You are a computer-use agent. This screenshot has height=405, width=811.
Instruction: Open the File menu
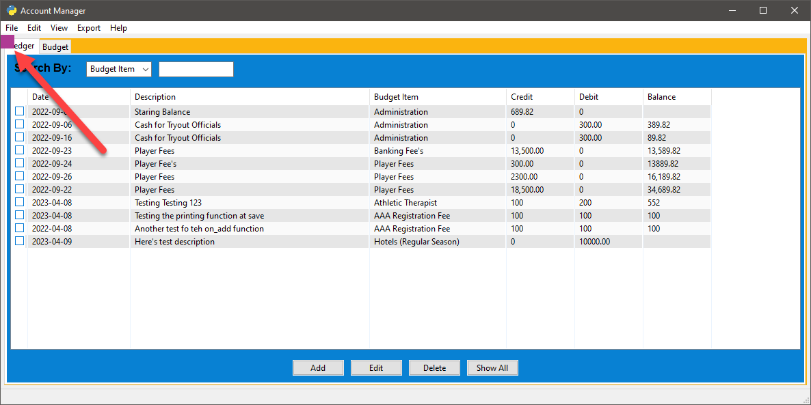pos(12,28)
